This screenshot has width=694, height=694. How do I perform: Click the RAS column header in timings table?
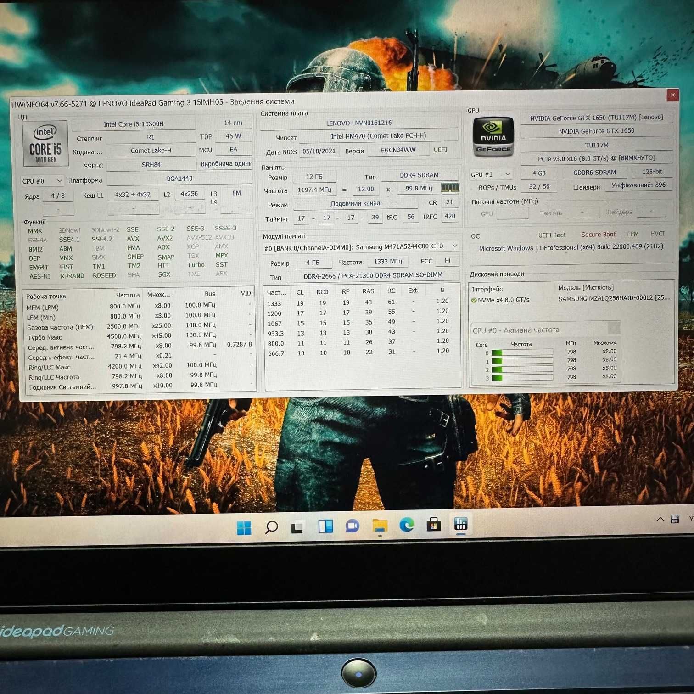point(368,291)
